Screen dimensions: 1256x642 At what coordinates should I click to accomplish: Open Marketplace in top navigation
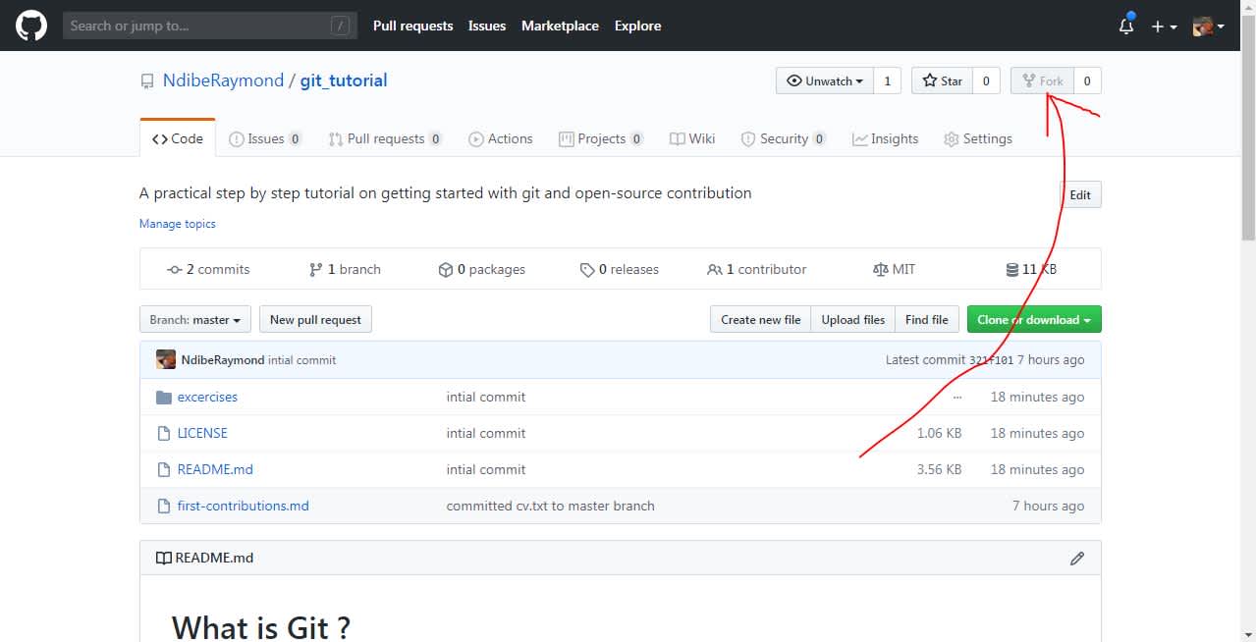[560, 26]
